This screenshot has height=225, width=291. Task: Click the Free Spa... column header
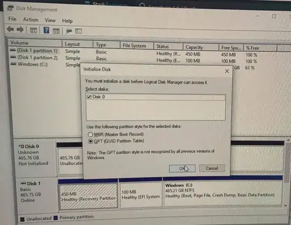pyautogui.click(x=231, y=47)
